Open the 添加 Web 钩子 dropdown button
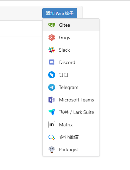130x170 pixels. (x=60, y=13)
